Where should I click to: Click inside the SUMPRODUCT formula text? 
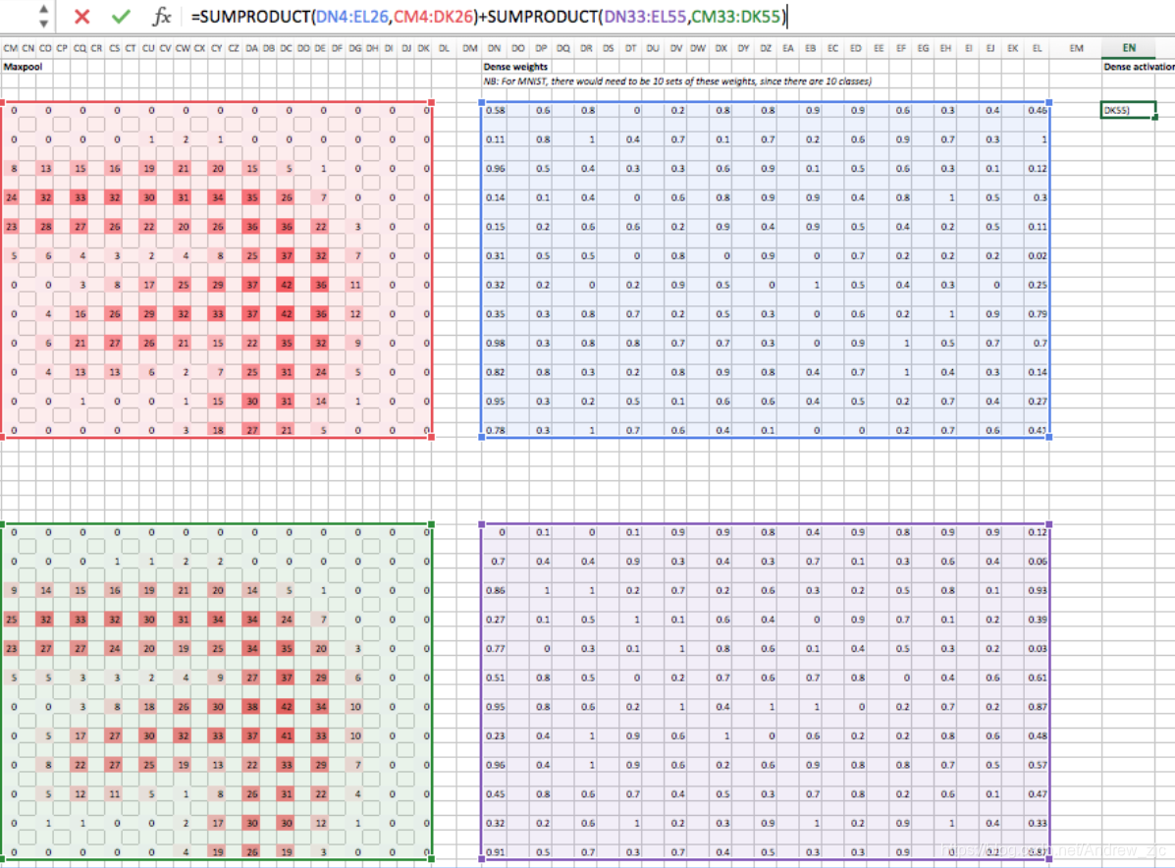point(489,16)
